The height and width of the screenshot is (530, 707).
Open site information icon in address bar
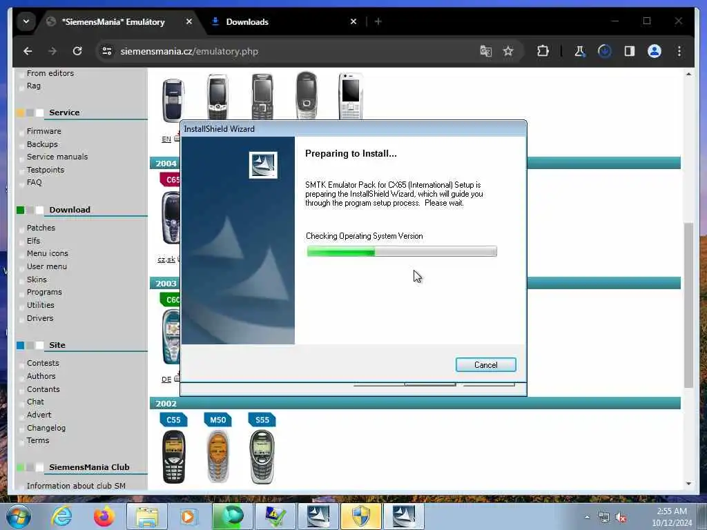(107, 51)
